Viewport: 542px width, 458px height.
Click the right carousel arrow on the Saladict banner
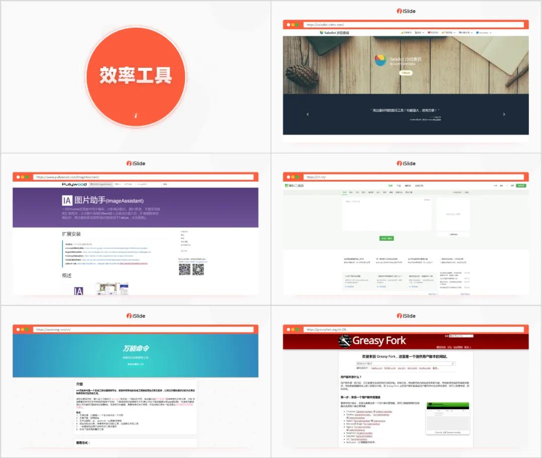[x=503, y=114]
